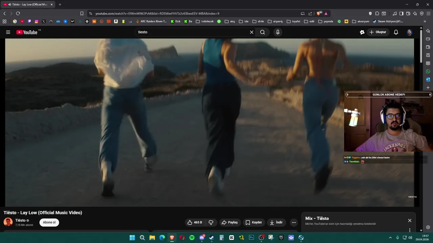433x243 pixels.
Task: Open browser extensions puzzle icon
Action: pos(377,13)
